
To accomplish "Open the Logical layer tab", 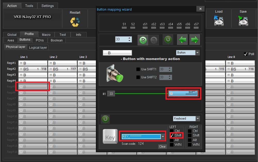I will tap(38, 47).
